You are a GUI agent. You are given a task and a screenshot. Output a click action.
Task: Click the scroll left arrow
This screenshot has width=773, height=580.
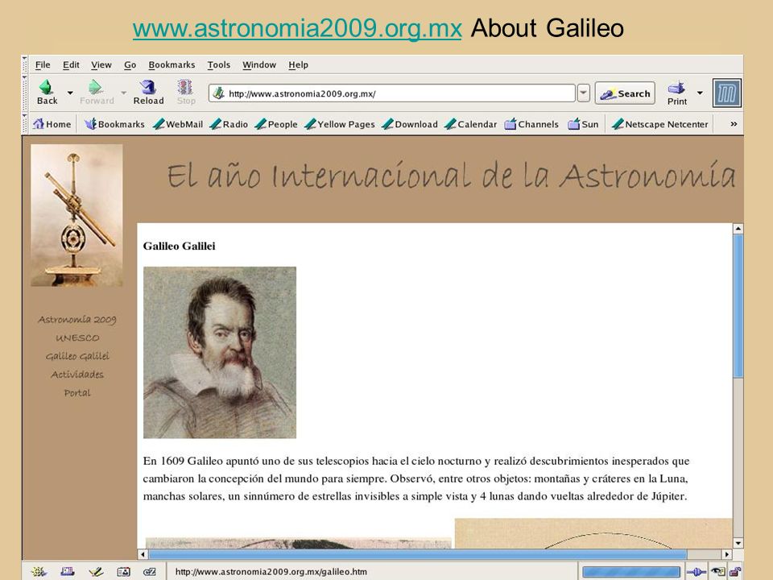click(143, 554)
